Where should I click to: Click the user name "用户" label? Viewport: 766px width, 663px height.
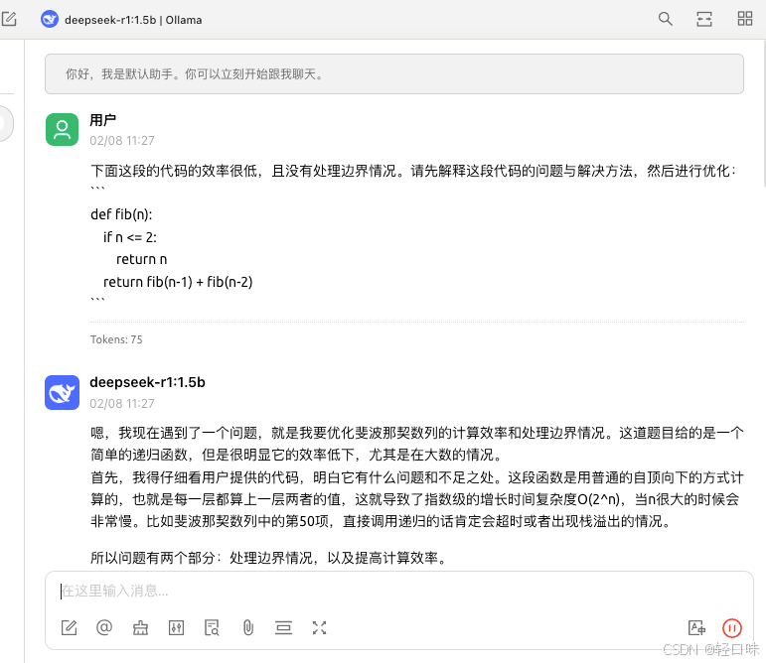[x=103, y=120]
